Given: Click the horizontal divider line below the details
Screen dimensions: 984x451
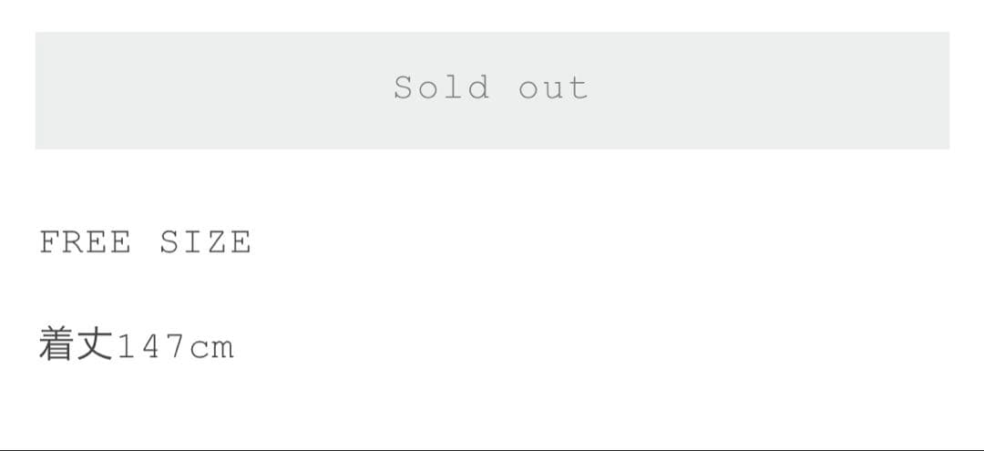Looking at the screenshot, I should [492, 449].
